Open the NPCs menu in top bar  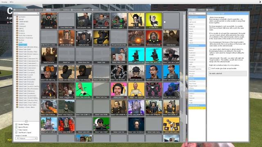(x=11, y=2)
